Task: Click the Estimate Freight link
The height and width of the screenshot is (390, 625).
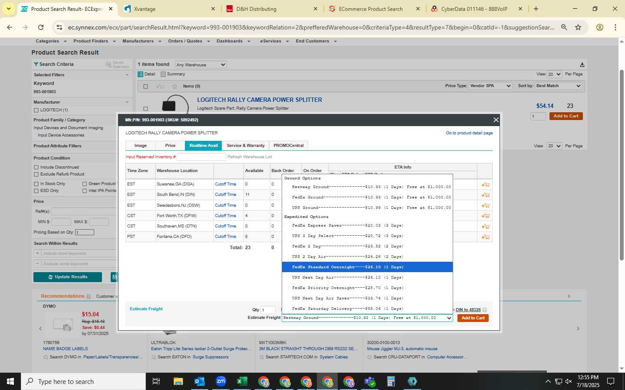Action: pos(146,309)
